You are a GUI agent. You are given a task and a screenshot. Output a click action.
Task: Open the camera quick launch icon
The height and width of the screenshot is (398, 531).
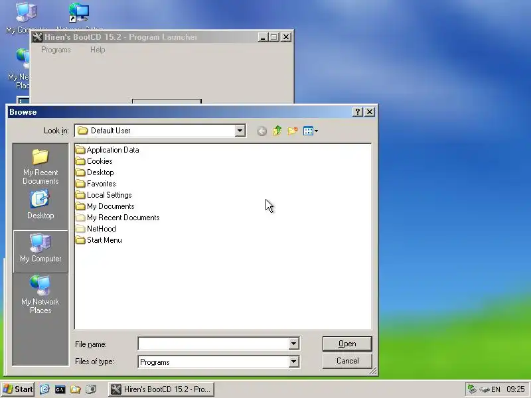(91, 389)
